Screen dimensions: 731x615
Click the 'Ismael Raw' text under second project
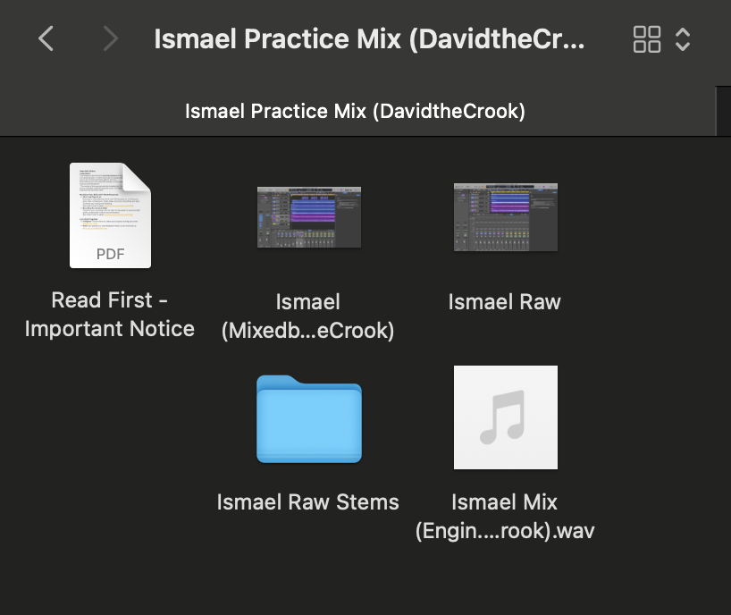(505, 301)
